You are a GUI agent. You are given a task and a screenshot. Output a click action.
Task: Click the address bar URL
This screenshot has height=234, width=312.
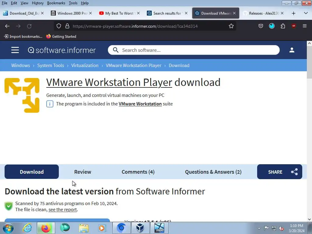[135, 26]
